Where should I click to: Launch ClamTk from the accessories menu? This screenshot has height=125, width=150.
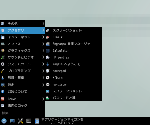coord(73,37)
